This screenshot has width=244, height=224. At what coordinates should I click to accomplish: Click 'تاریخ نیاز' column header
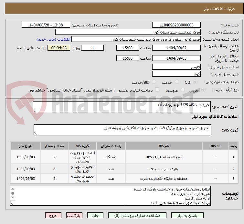point(26,146)
